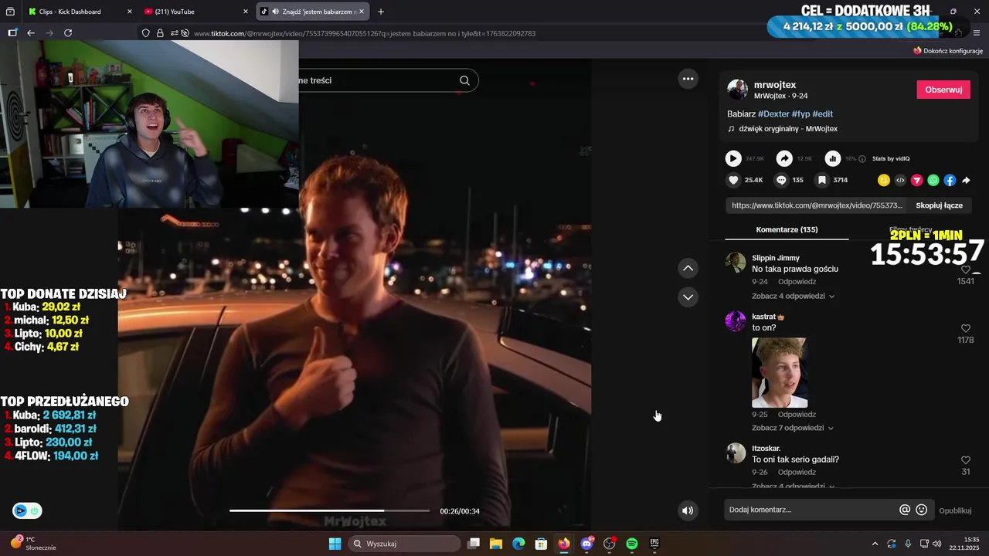
Task: Open the emoji picker in comment box
Action: pos(921,510)
